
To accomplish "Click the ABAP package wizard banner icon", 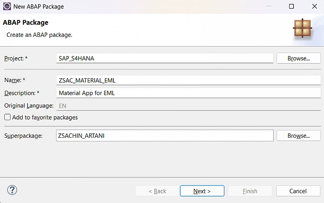I will (302, 28).
